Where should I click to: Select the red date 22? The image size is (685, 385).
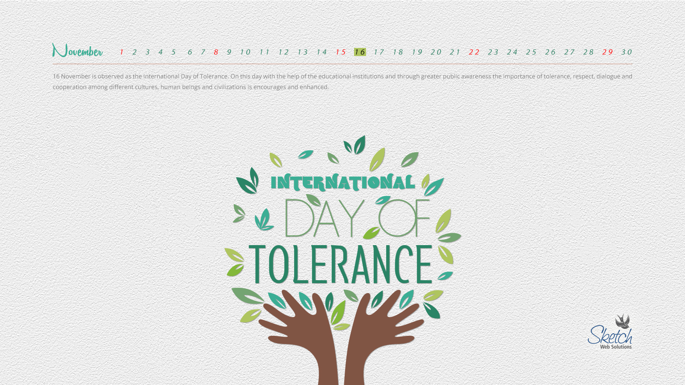point(474,52)
